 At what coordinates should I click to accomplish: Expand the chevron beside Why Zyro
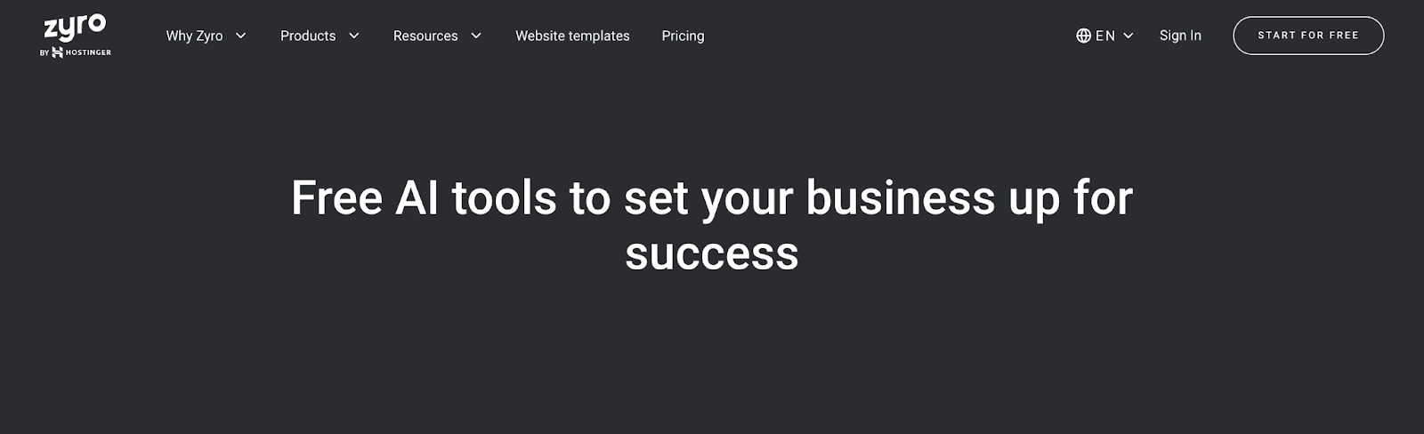240,36
